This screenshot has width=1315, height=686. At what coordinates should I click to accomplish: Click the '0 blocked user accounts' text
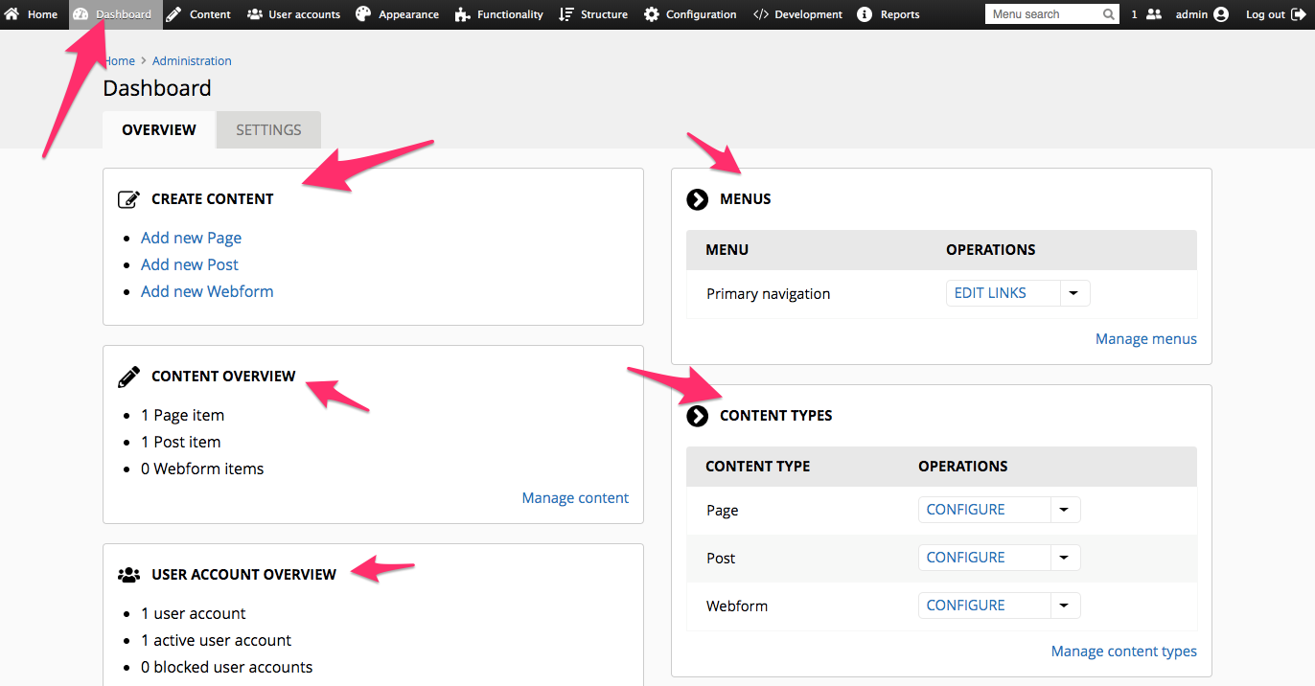pyautogui.click(x=226, y=667)
